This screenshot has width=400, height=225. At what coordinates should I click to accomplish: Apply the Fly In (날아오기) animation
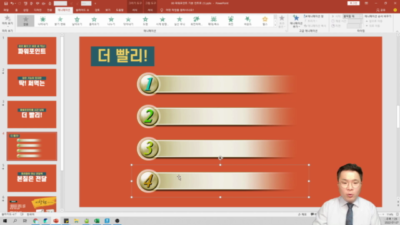point(77,21)
